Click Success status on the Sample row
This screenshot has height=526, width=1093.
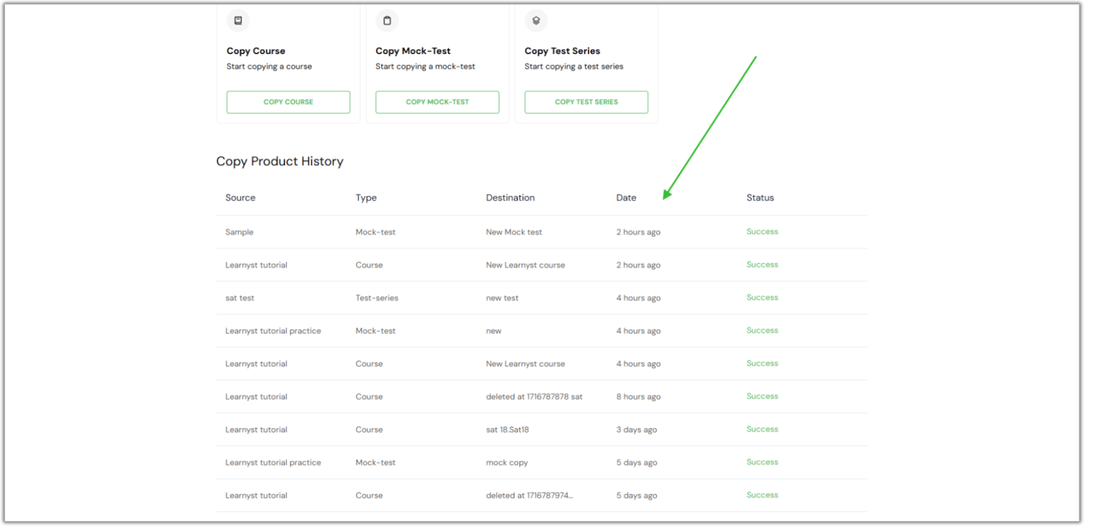[x=762, y=231]
